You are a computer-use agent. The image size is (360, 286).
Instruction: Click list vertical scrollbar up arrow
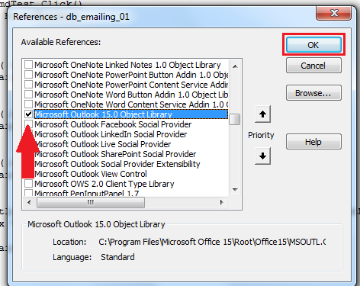pyautogui.click(x=235, y=66)
